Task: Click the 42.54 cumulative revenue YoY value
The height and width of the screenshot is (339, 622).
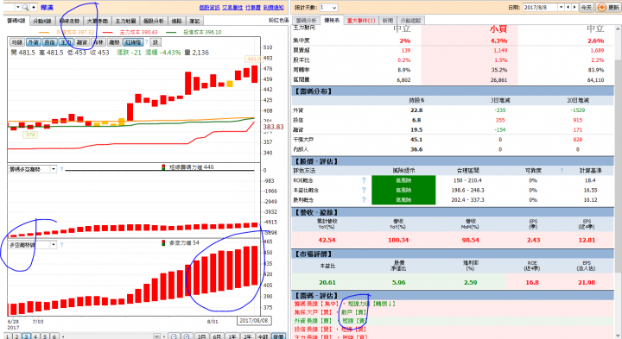Action: click(327, 240)
